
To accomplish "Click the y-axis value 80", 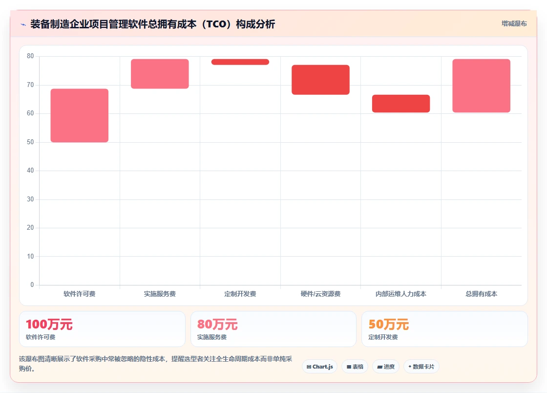I will 30,56.
